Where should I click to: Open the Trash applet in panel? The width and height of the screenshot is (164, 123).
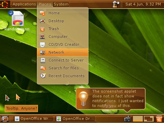159,119
